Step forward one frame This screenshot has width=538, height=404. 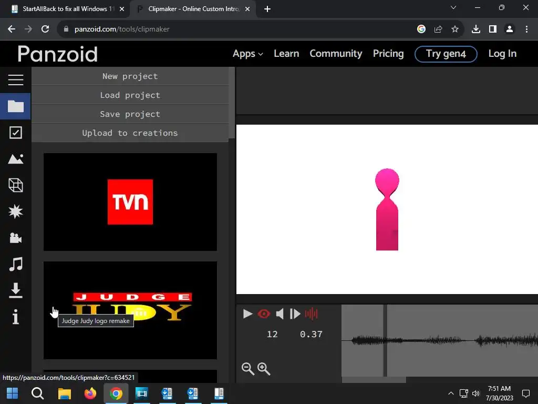[295, 314]
